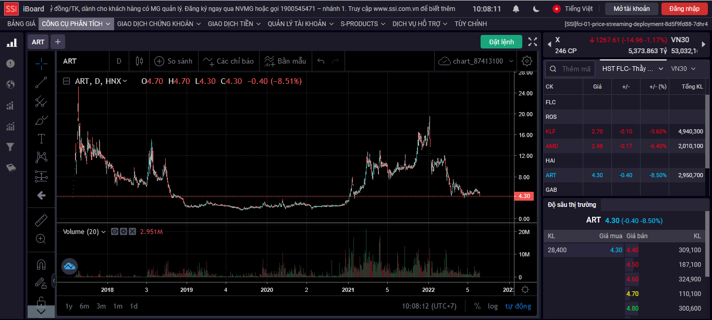Set range to 3m
This screenshot has width=712, height=320.
(x=101, y=306)
